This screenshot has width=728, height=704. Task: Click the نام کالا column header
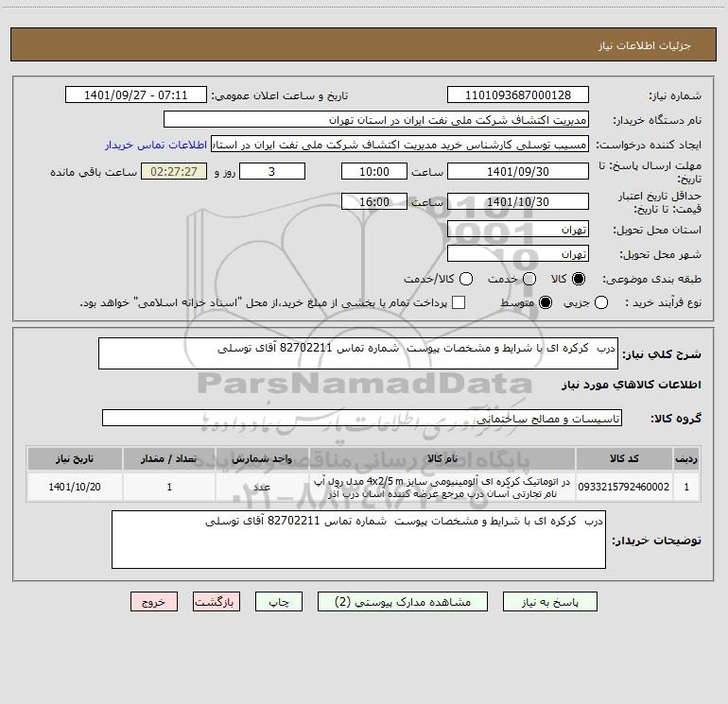pyautogui.click(x=442, y=458)
